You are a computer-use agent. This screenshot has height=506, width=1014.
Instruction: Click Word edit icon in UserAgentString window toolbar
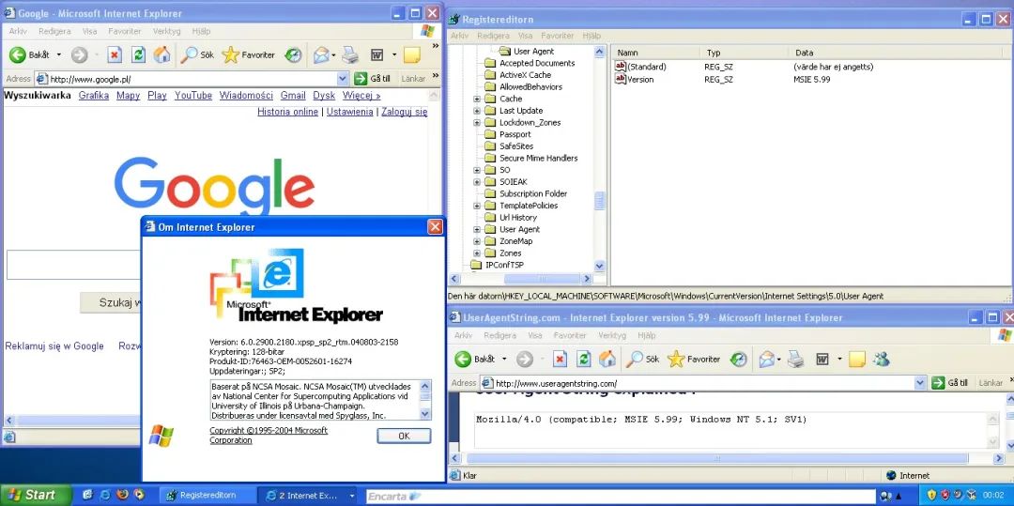pos(823,359)
